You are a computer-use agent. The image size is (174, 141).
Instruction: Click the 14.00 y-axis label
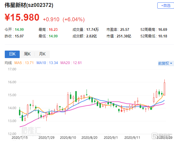coord(12,108)
